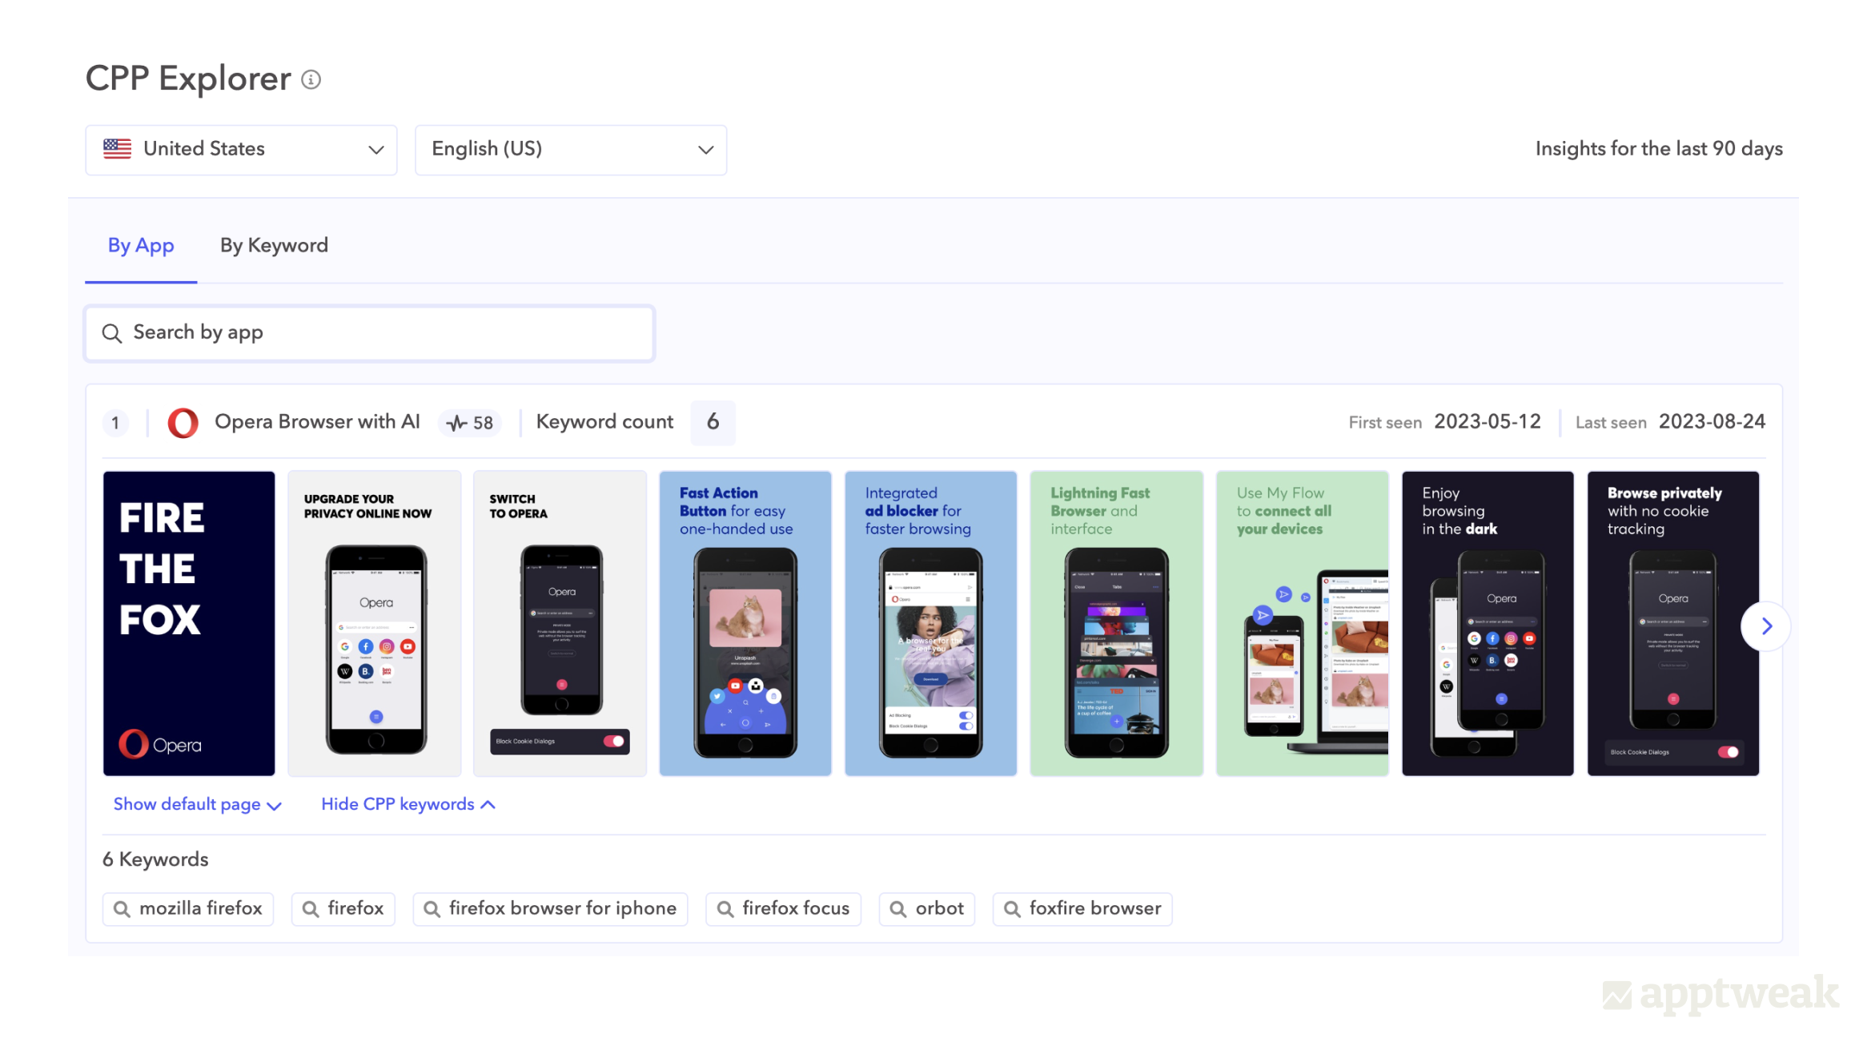Click the Insights for the last 90 days text
The height and width of the screenshot is (1038, 1867).
[x=1659, y=149]
